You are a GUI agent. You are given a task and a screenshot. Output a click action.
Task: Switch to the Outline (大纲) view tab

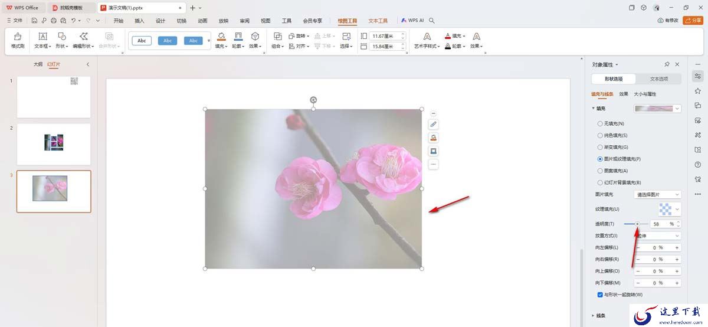[38, 64]
